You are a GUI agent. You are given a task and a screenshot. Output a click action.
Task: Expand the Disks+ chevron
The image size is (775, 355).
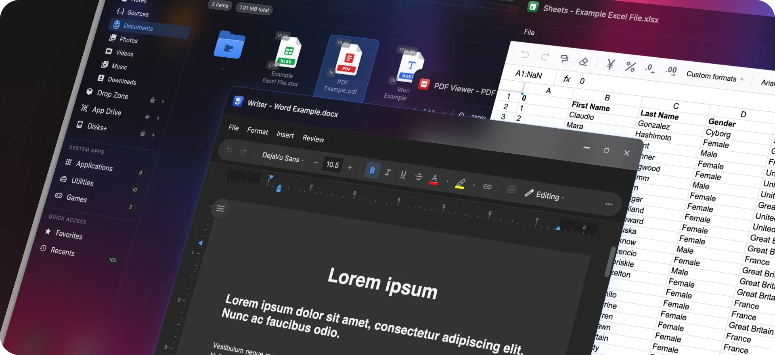point(153,135)
